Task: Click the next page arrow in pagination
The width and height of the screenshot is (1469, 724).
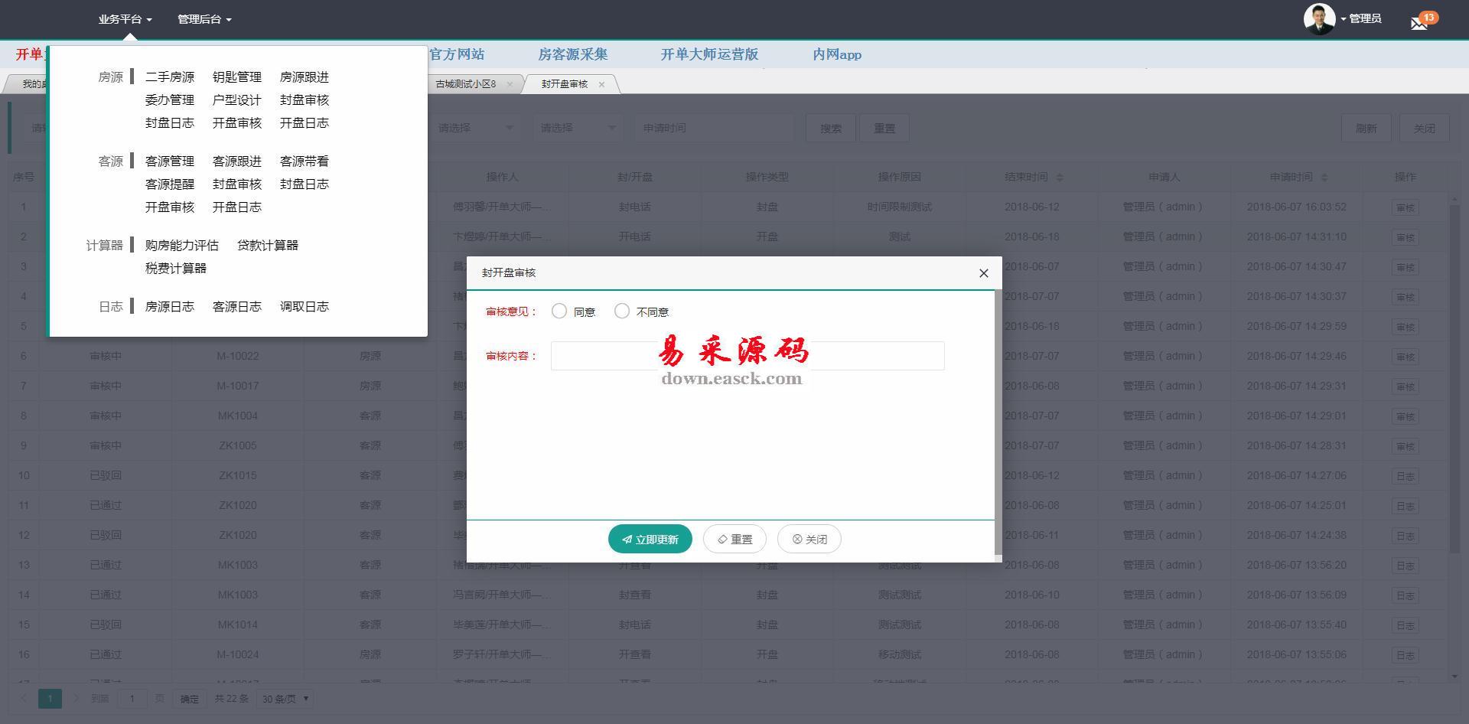Action: [76, 698]
